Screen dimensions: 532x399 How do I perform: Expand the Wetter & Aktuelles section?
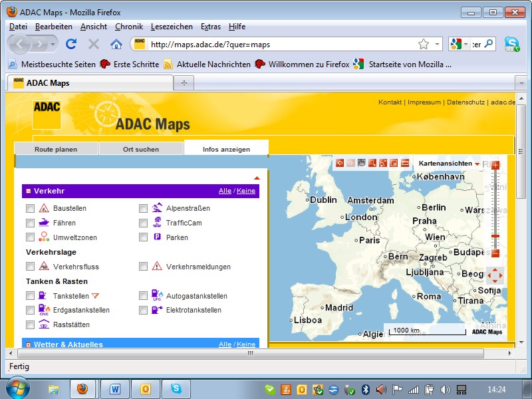(29, 344)
